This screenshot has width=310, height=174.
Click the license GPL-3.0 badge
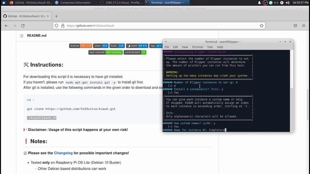[x=80, y=46]
